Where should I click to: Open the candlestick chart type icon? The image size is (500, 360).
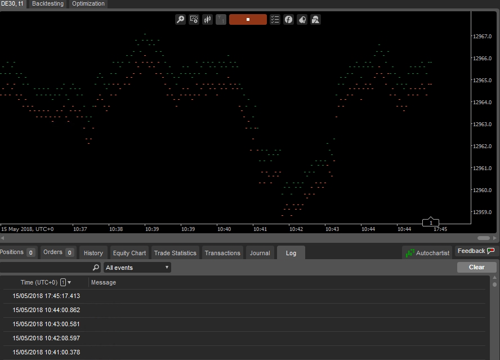(207, 20)
